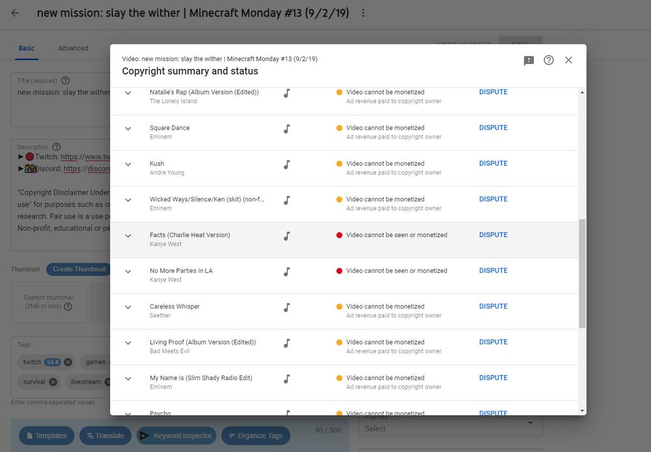Dispute the Facts (Charlie Heat Version) claim
651x452 pixels.
coord(493,235)
